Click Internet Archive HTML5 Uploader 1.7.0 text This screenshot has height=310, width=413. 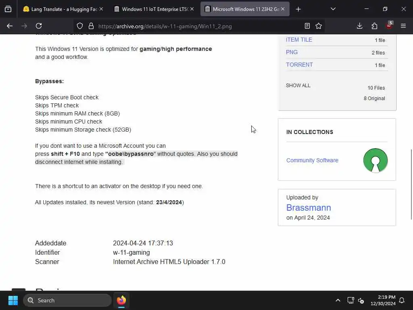[169, 262]
